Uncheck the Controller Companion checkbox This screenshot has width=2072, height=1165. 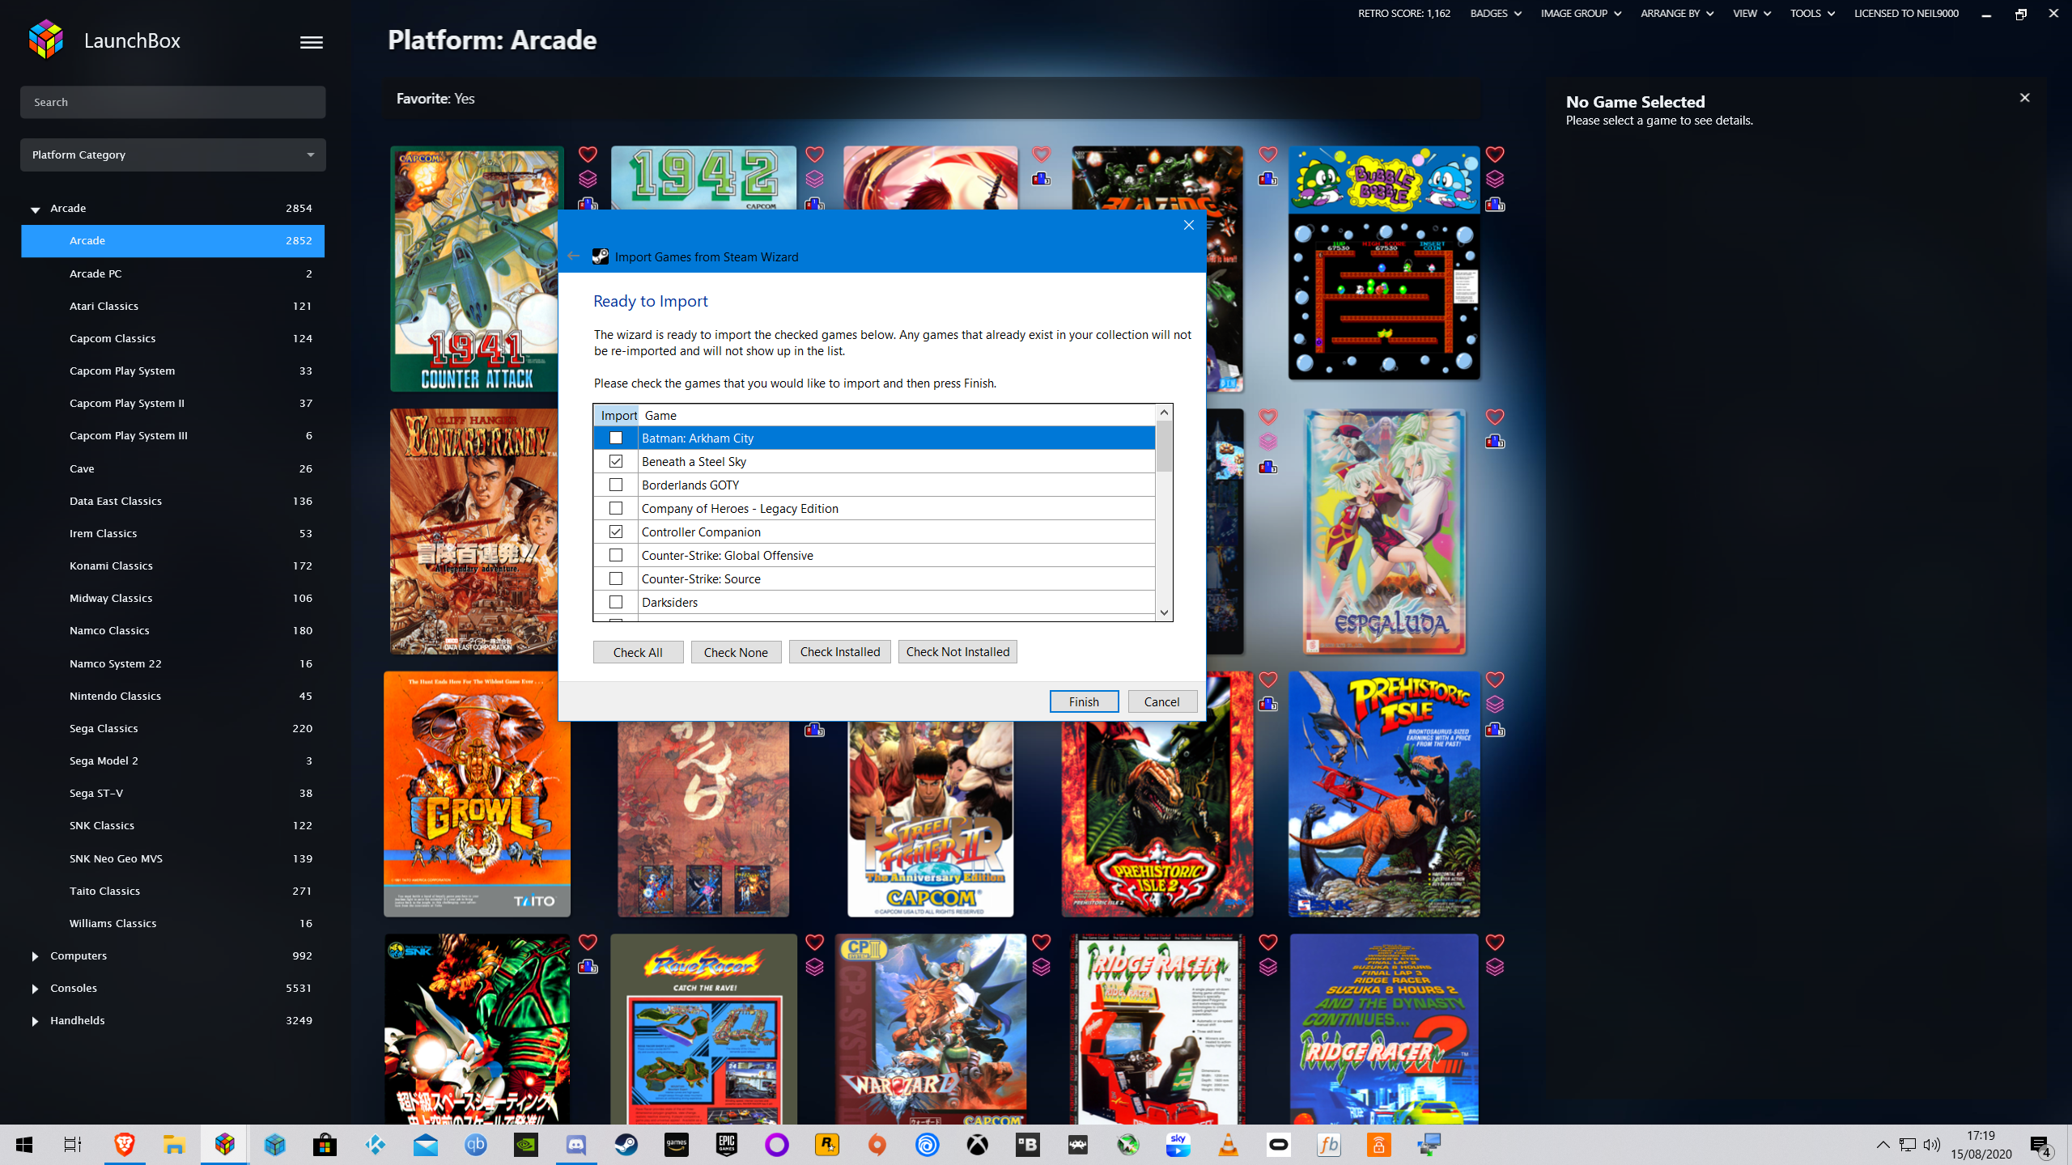pyautogui.click(x=616, y=532)
